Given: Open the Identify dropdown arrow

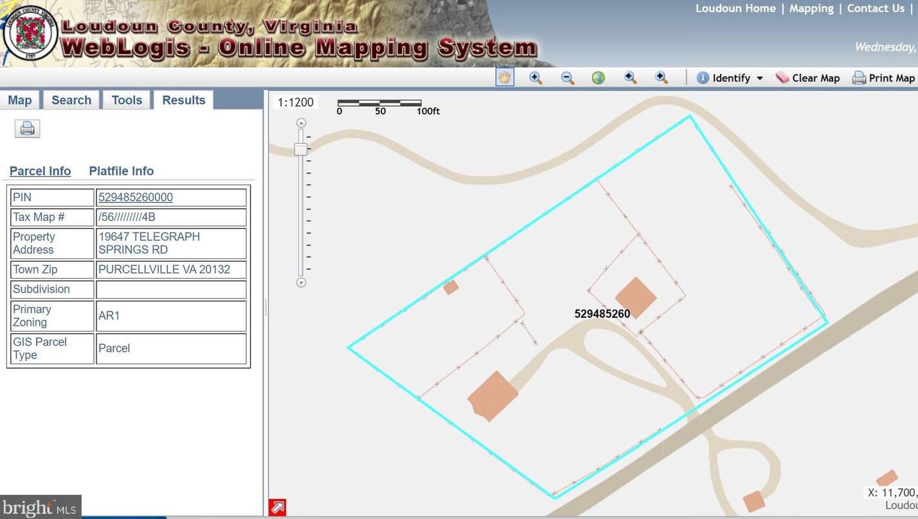Looking at the screenshot, I should (x=759, y=78).
